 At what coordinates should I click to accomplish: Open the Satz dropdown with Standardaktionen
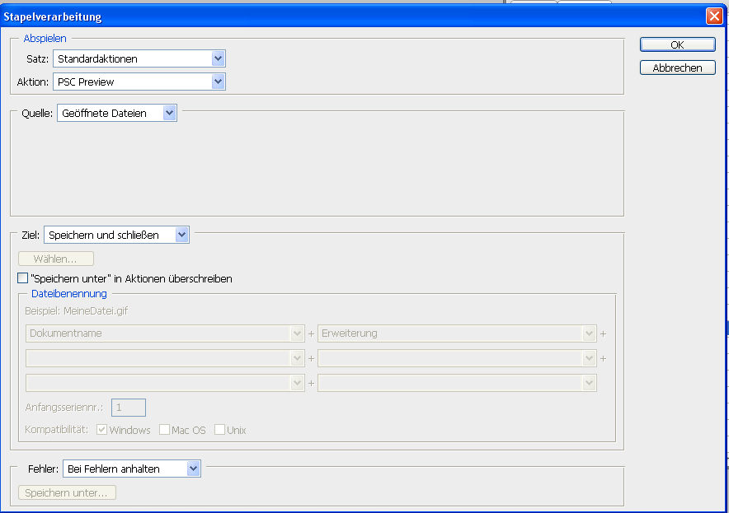pos(139,58)
